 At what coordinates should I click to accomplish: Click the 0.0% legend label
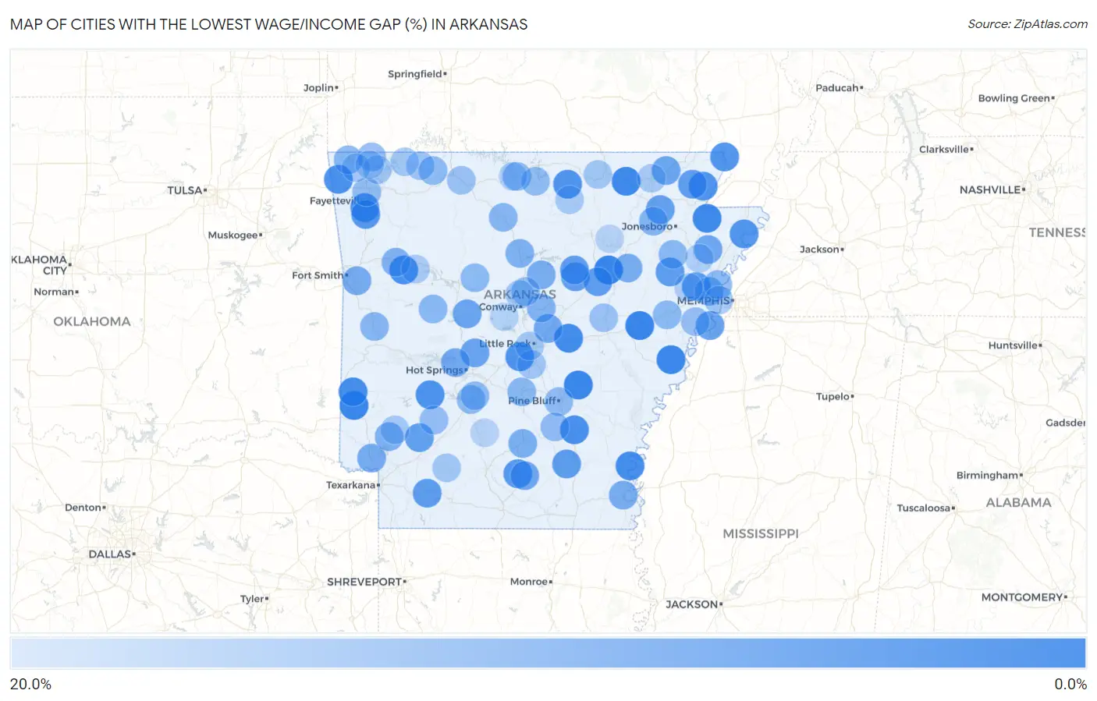pos(1070,684)
